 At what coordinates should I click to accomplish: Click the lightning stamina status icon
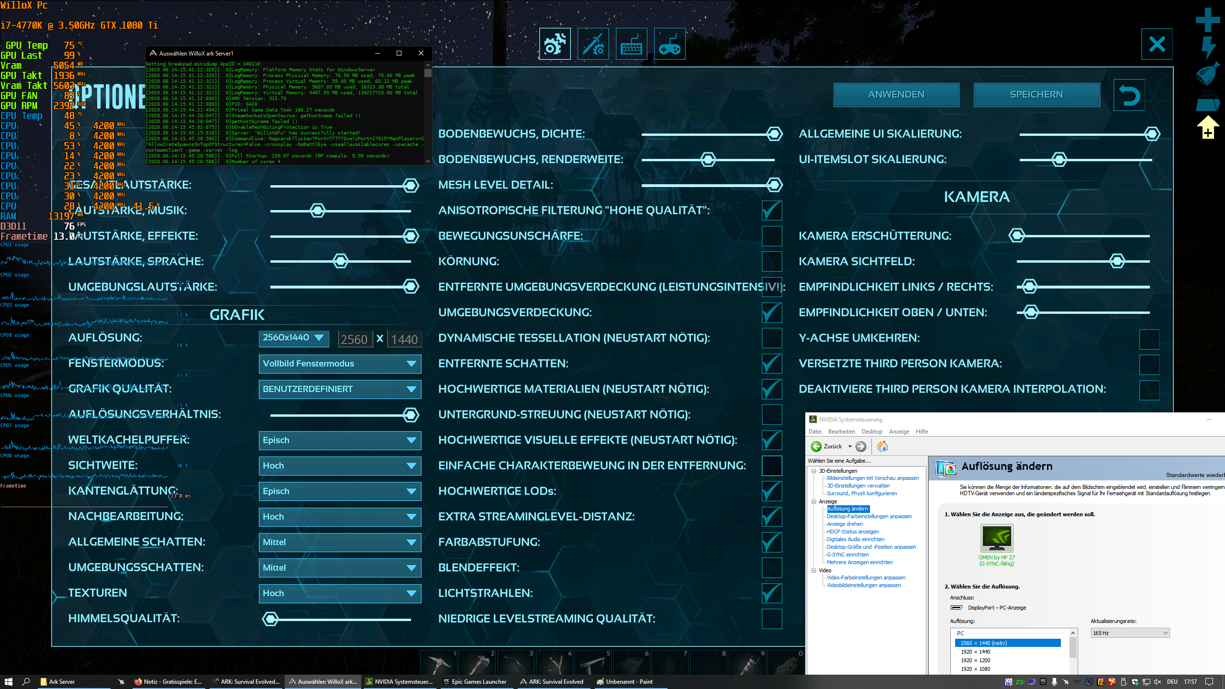tap(1209, 48)
